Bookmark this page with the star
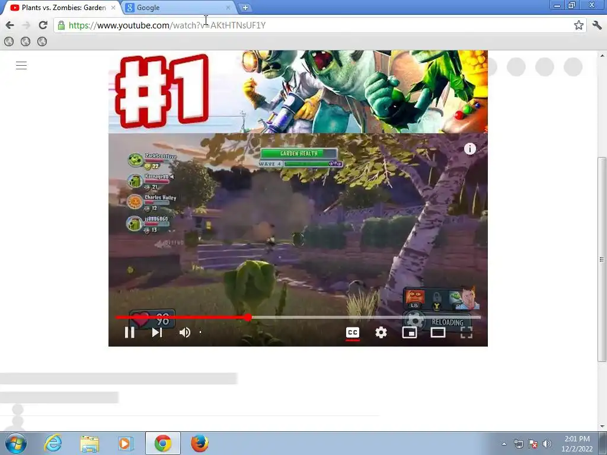Image resolution: width=607 pixels, height=455 pixels. point(579,25)
